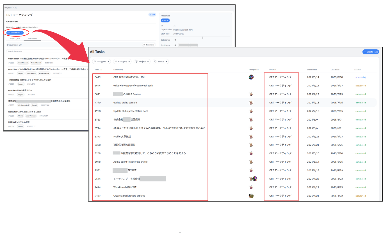Expand the Status filter dropdown
Screen dimensions: 390x233
(161, 61)
